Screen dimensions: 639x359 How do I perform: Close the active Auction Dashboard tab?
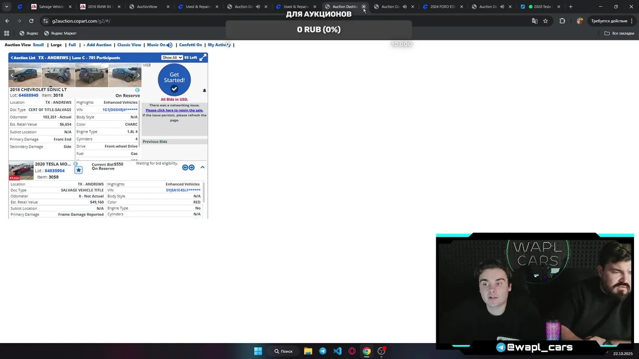(x=363, y=6)
